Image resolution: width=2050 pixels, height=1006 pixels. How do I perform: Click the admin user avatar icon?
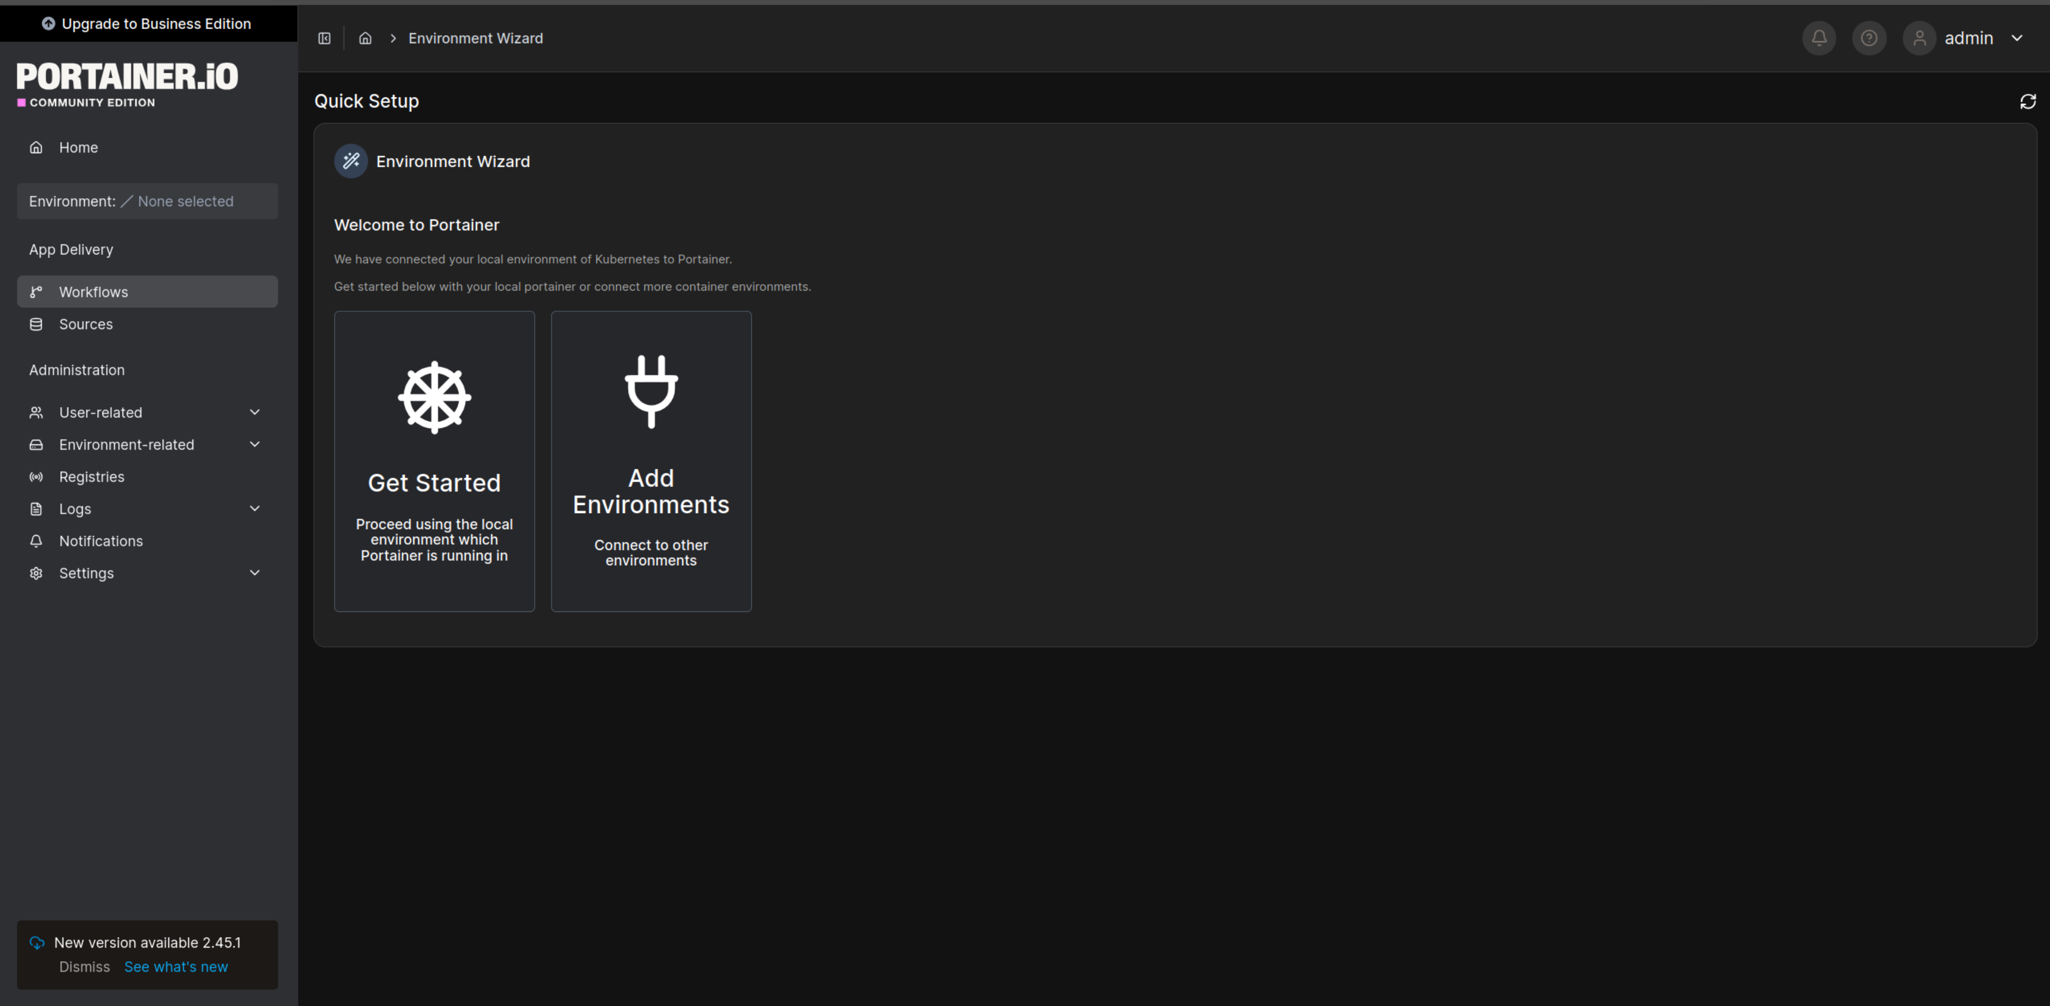coord(1919,38)
